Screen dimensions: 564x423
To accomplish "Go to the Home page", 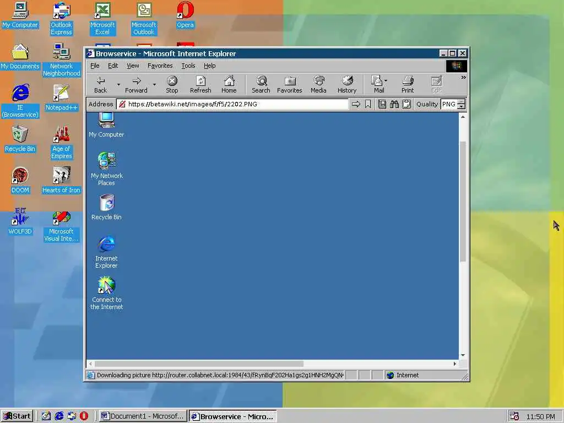I will [229, 84].
